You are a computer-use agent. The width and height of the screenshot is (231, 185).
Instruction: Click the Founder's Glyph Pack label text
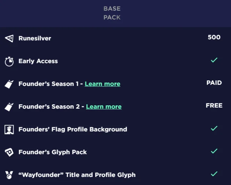[x=53, y=152]
